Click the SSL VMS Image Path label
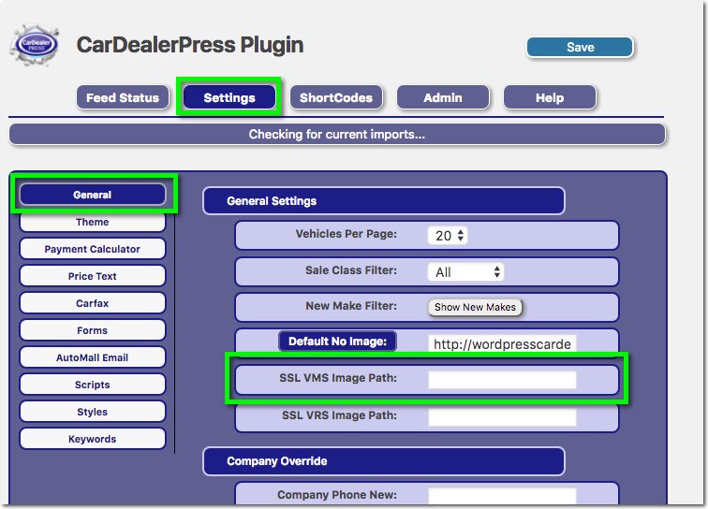Screen dimensions: 708x509 point(338,378)
